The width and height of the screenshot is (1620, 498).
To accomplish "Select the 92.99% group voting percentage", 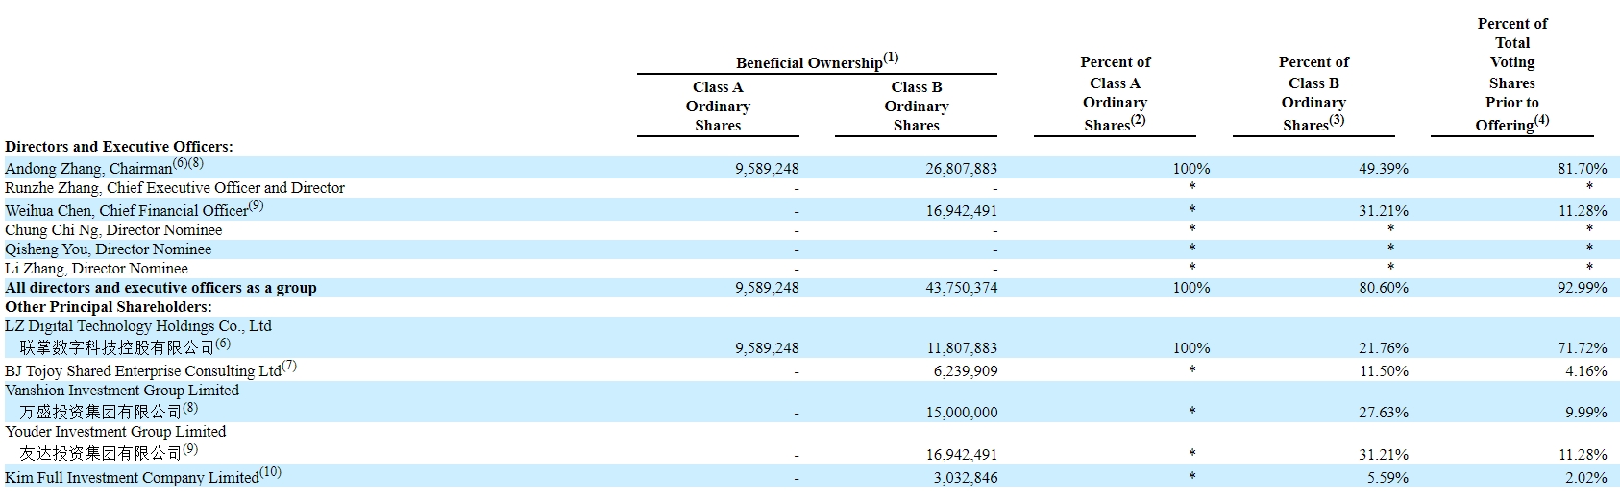I will (1582, 288).
